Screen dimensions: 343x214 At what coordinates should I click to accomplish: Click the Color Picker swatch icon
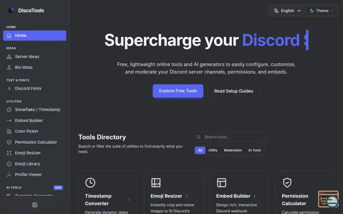pos(9,131)
